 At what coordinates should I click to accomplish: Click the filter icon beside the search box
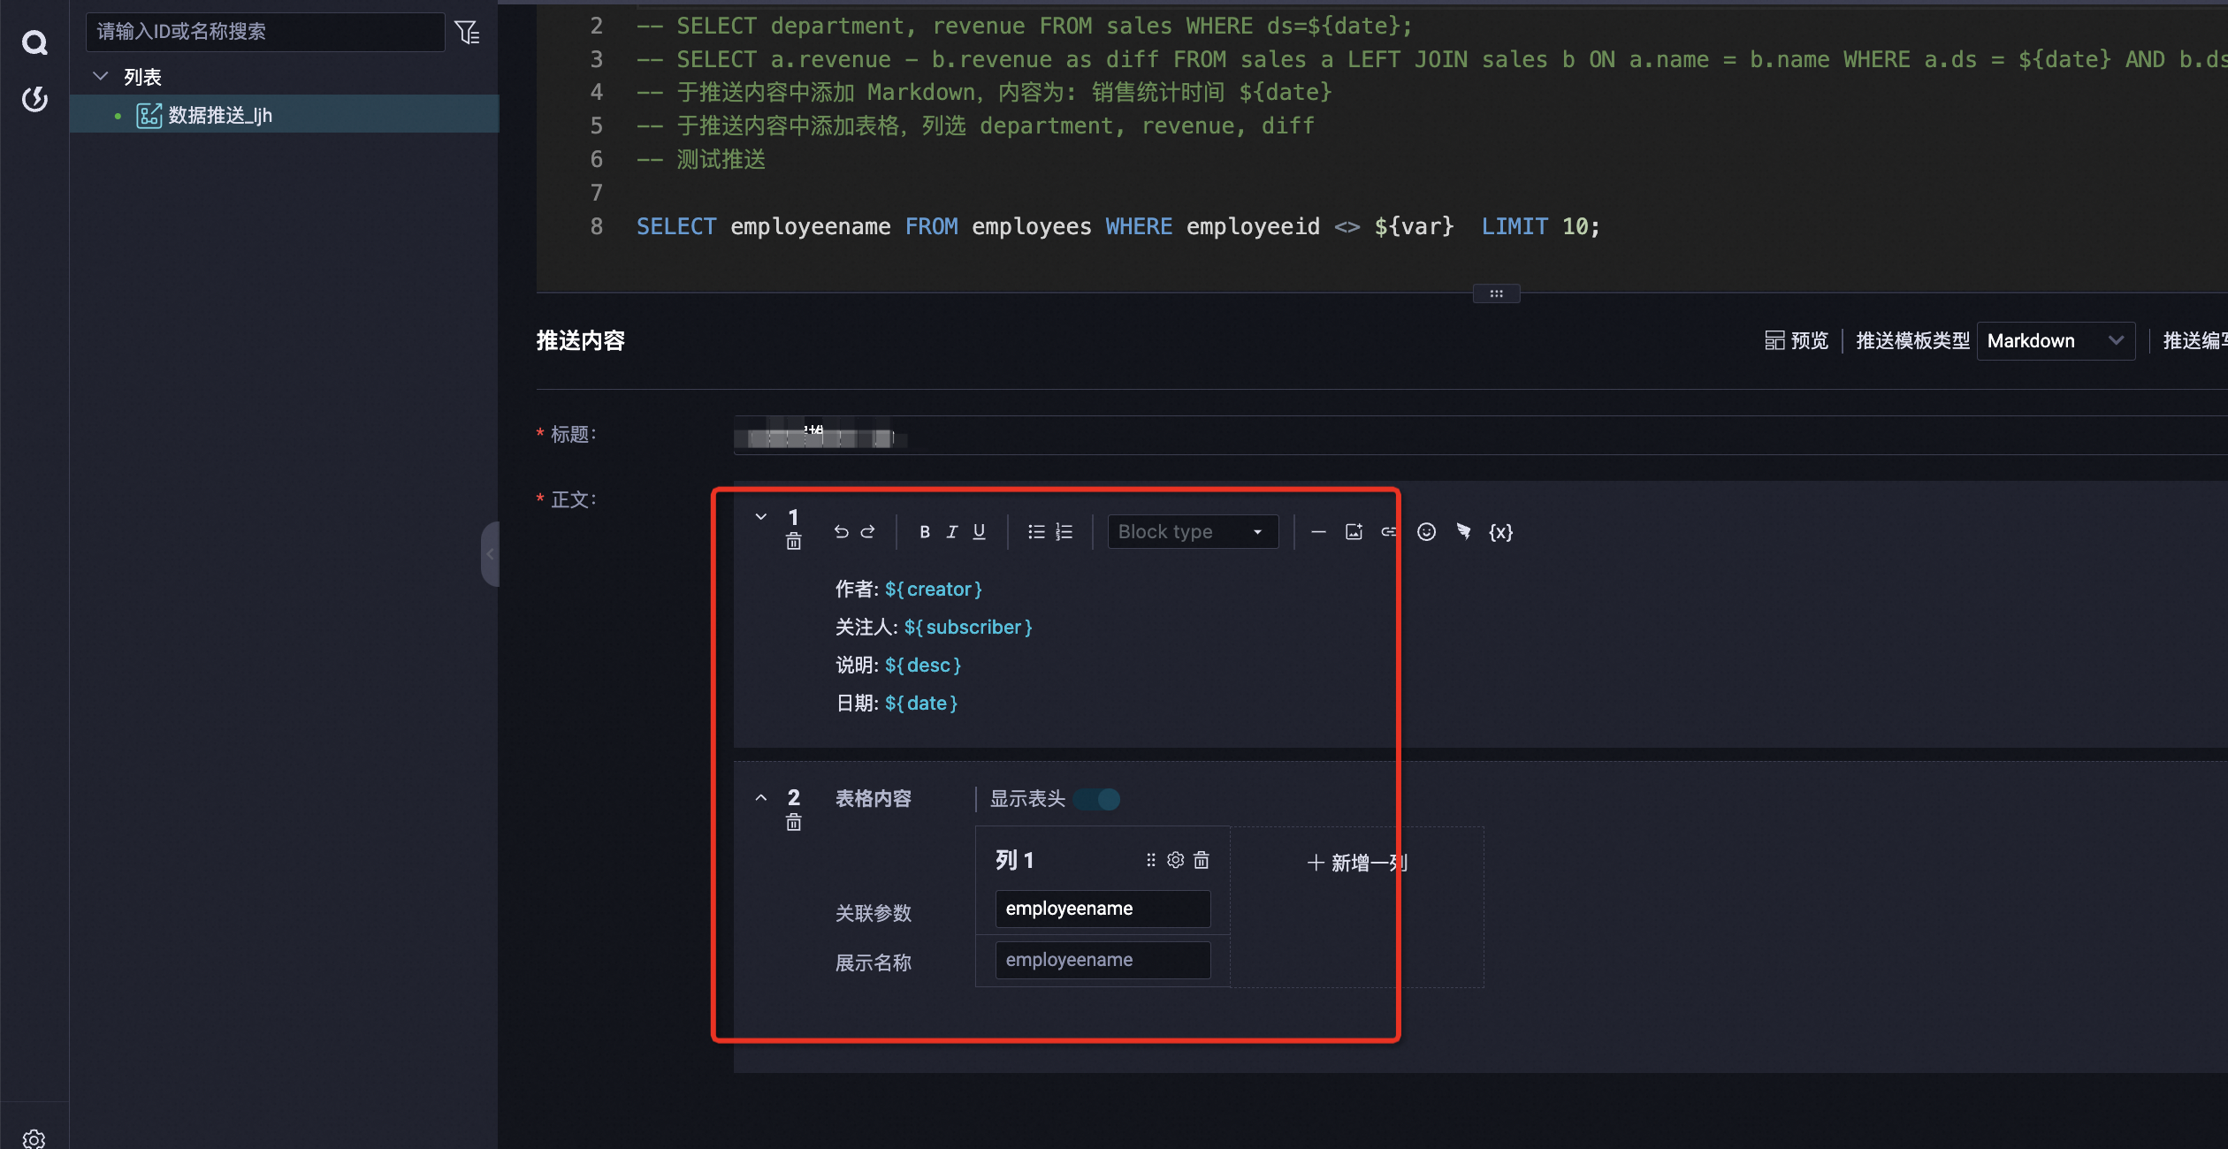point(467,33)
